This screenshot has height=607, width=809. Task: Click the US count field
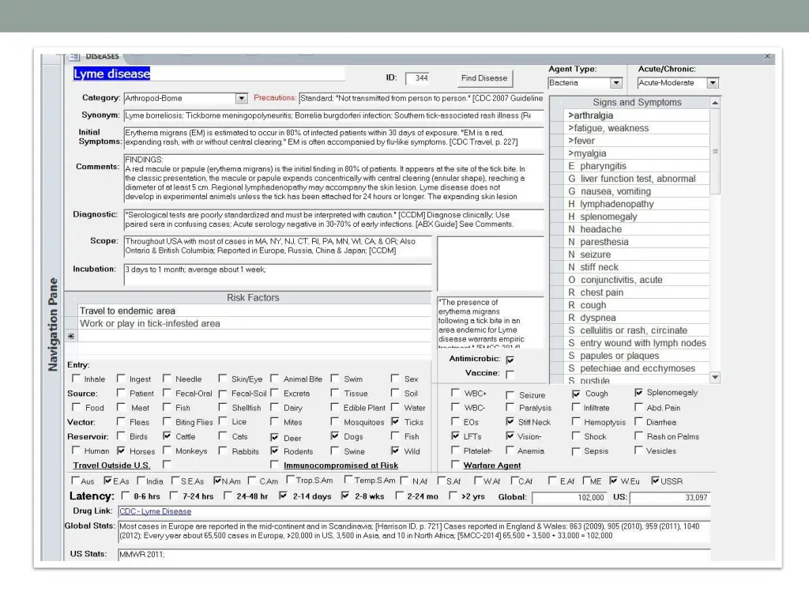(x=670, y=498)
